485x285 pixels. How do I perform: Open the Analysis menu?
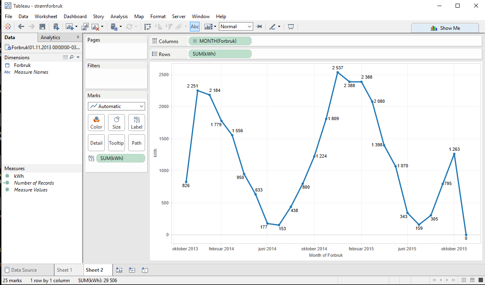(x=119, y=17)
